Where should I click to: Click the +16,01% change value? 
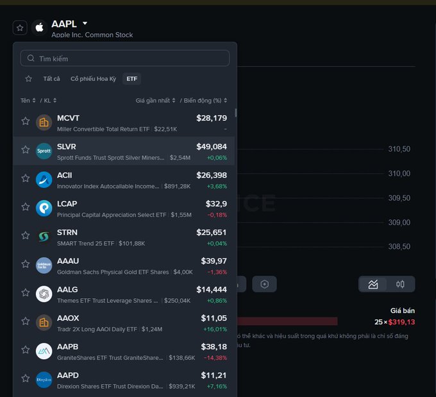215,330
